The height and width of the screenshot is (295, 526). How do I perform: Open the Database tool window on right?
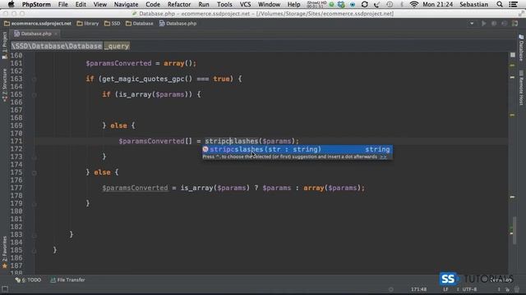coord(521,48)
